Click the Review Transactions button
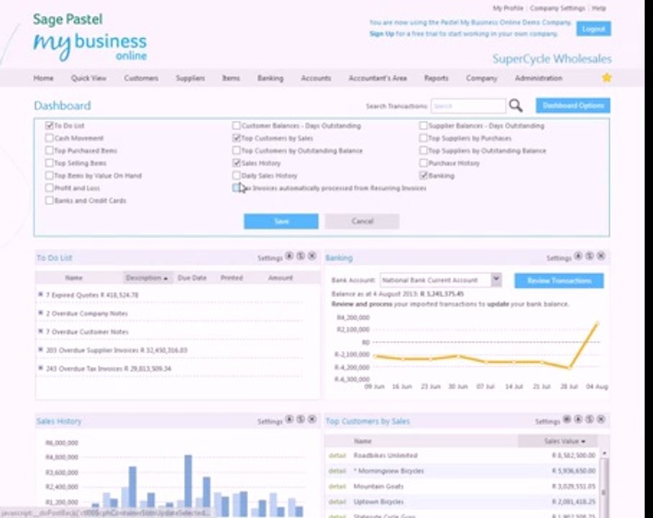This screenshot has width=653, height=518. click(560, 281)
